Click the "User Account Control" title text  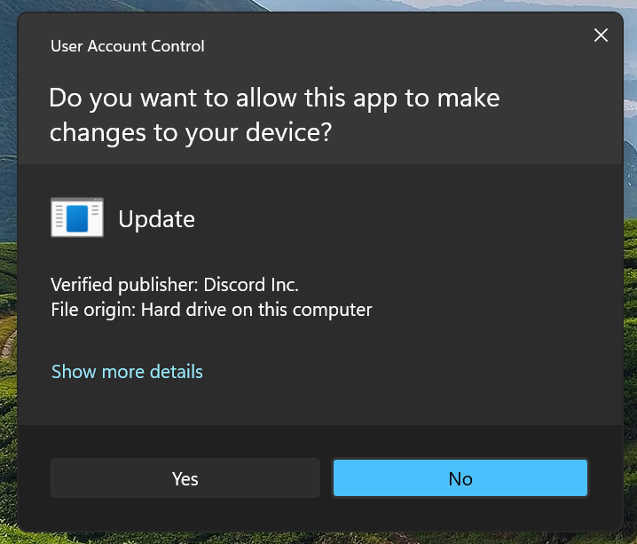point(128,46)
